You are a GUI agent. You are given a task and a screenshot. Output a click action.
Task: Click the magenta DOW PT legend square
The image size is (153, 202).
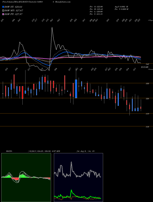(3, 14)
